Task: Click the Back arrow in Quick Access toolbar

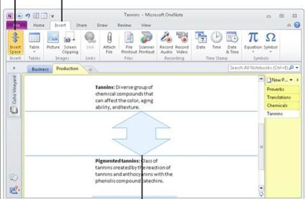Action: 19,16
